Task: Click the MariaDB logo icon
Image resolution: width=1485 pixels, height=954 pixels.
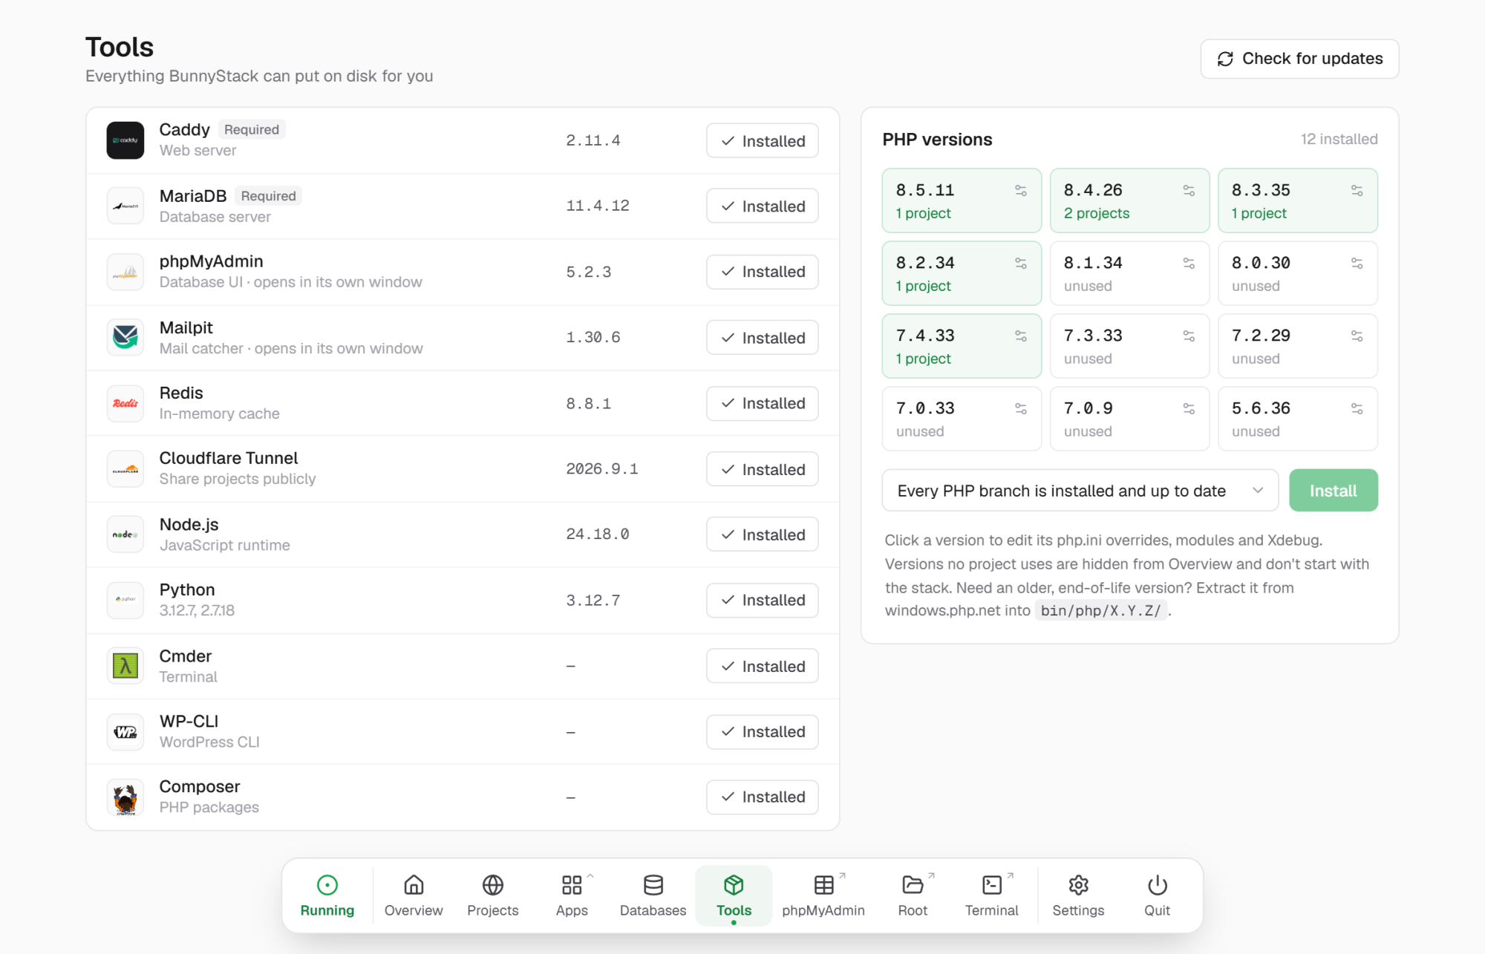Action: (125, 206)
